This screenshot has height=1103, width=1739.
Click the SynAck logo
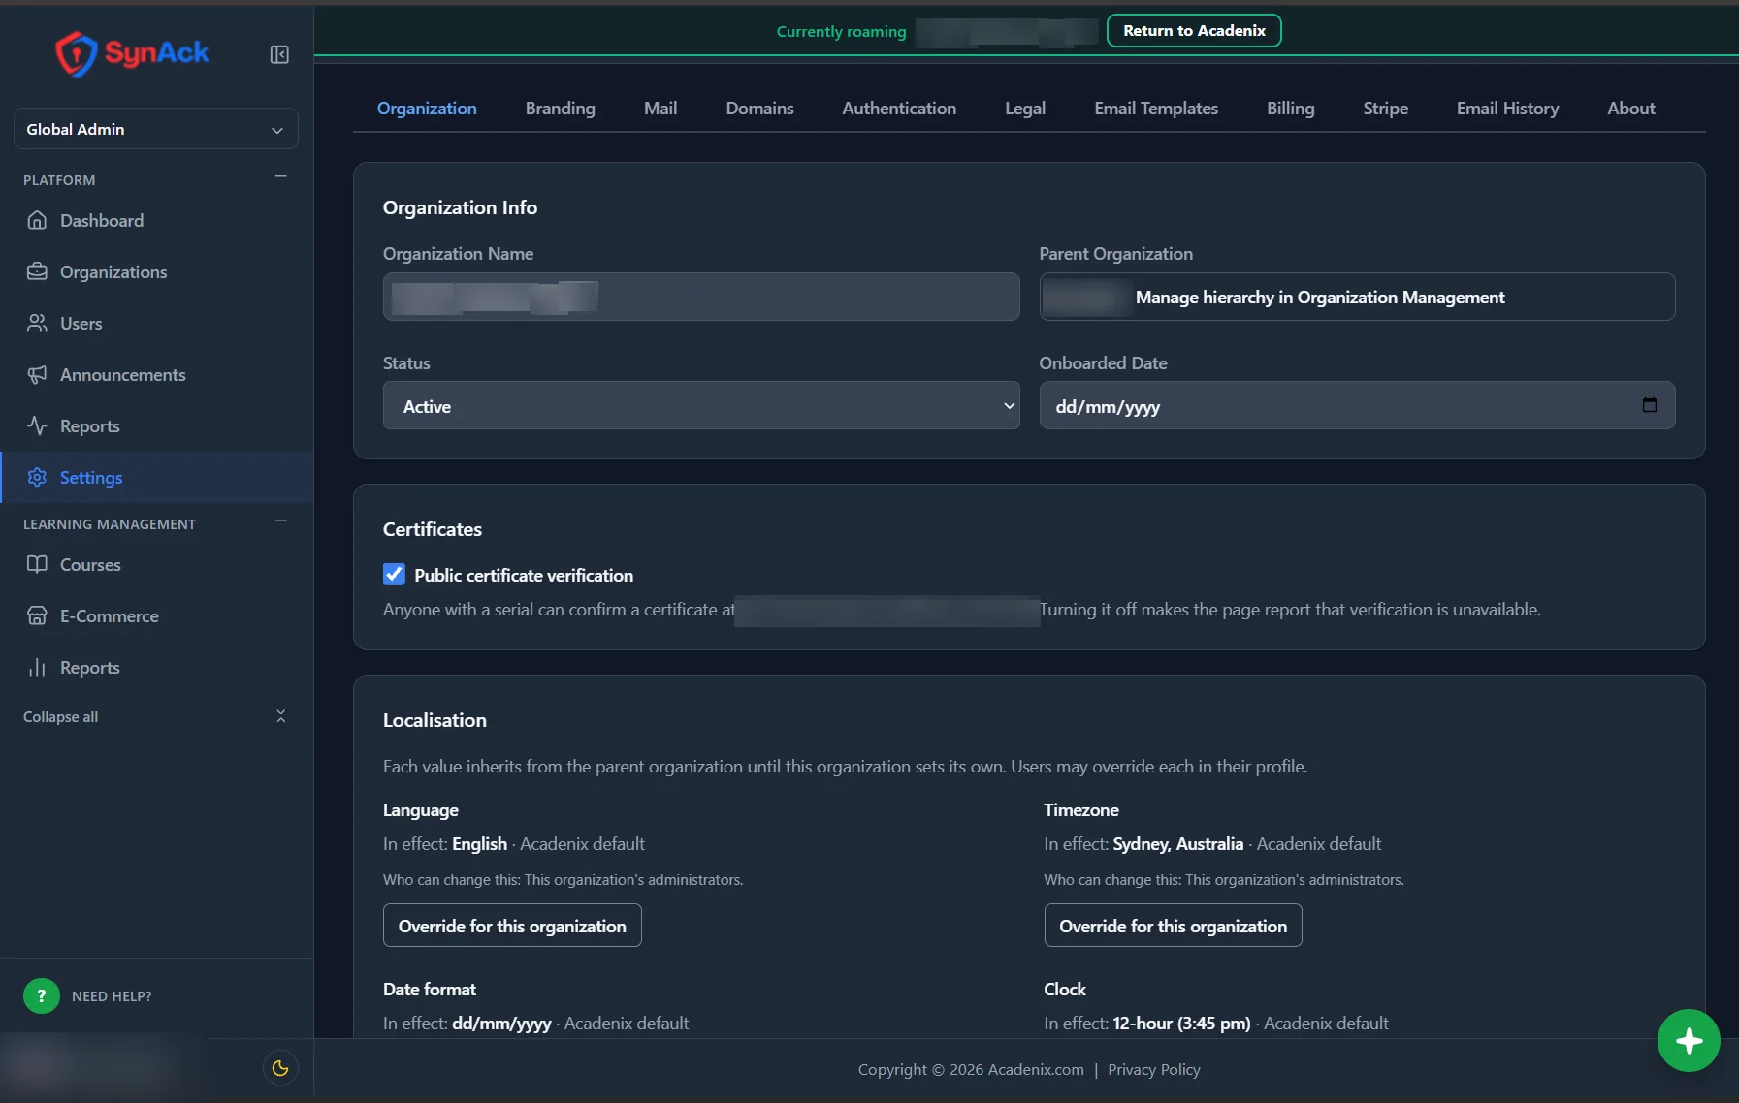132,53
